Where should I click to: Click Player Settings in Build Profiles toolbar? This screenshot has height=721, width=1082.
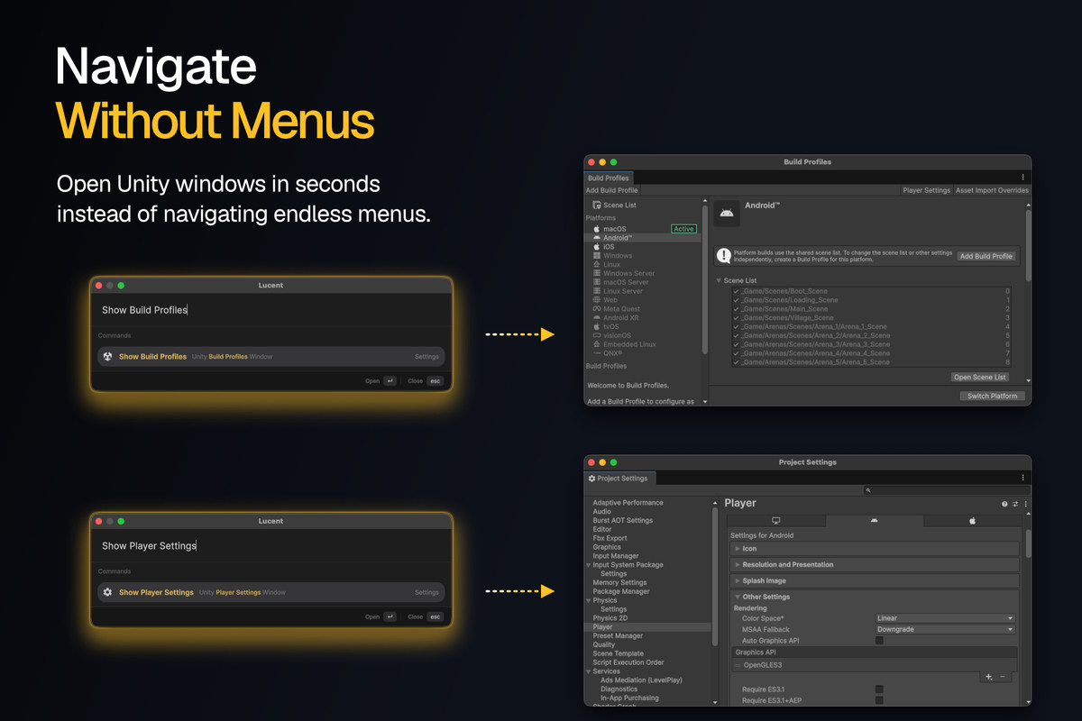tap(927, 190)
